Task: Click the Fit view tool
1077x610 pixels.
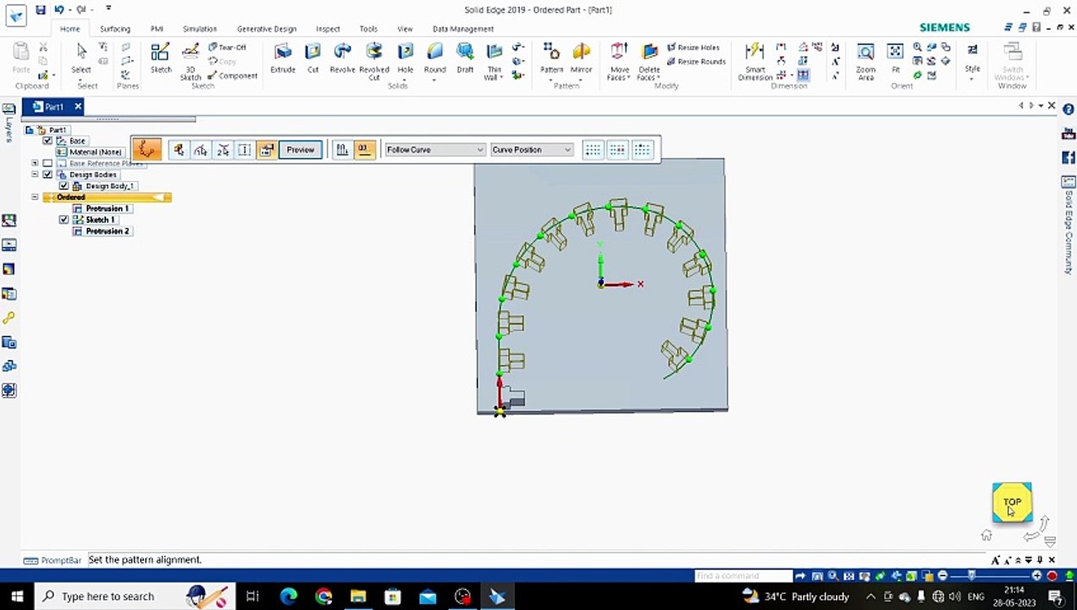Action: (x=895, y=58)
